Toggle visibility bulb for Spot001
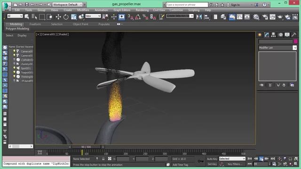 point(14,68)
